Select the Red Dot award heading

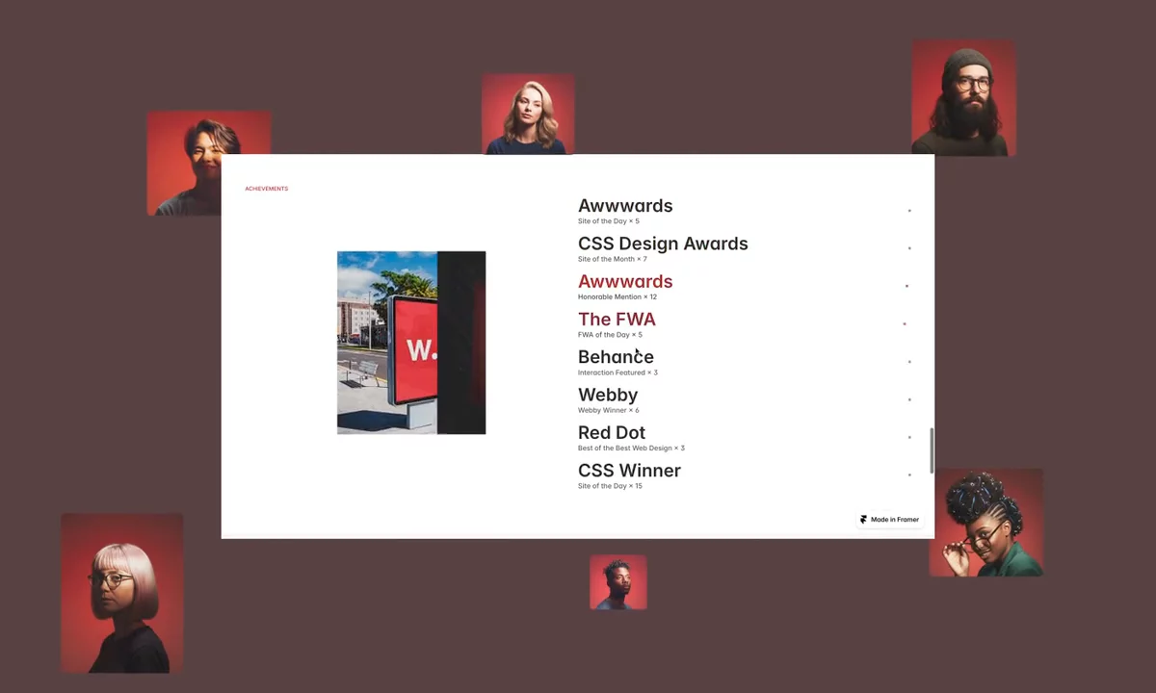[612, 433]
